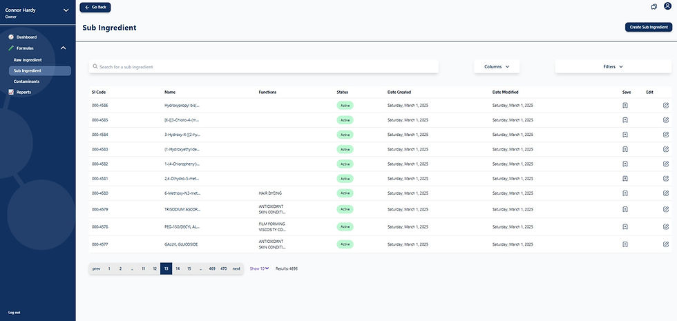Image resolution: width=677 pixels, height=321 pixels.
Task: Open Contaminants in sidebar
Action: [x=26, y=81]
